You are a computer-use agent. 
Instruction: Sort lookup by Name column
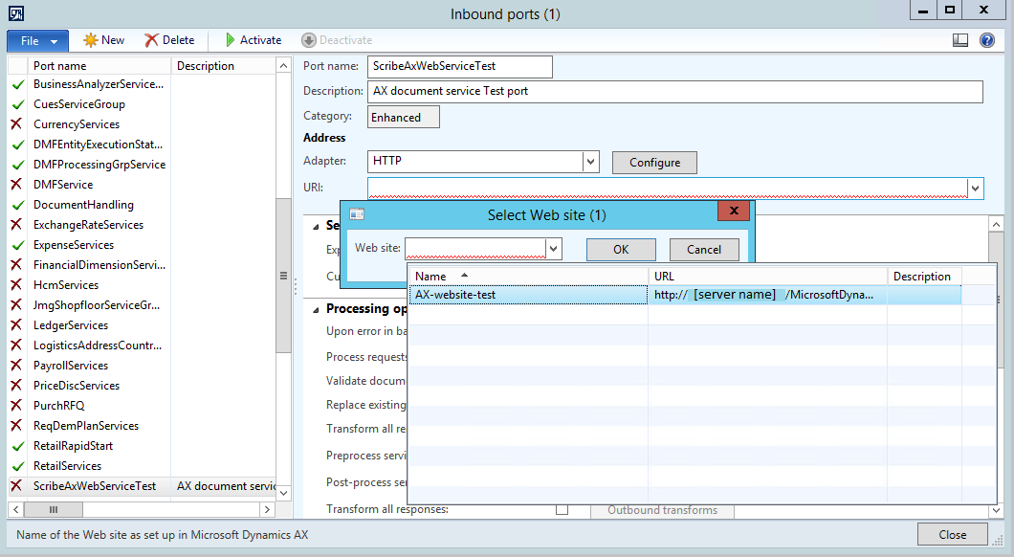point(528,277)
